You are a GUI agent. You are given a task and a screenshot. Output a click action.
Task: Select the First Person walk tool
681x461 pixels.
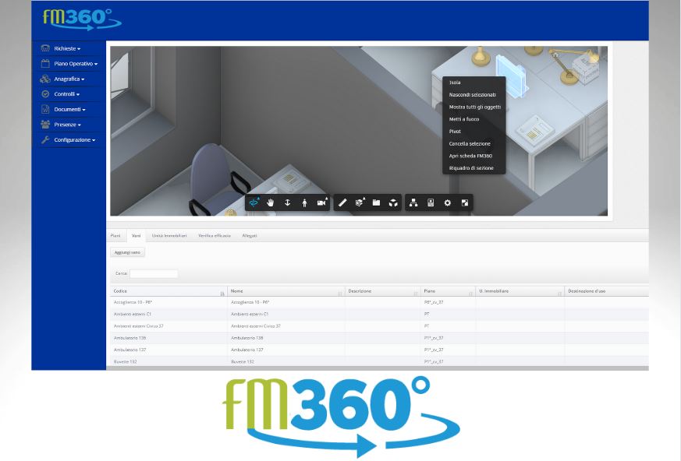(x=304, y=202)
